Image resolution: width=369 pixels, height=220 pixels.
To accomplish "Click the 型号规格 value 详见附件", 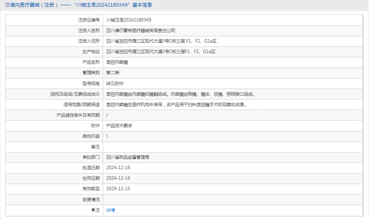I will coord(115,83).
